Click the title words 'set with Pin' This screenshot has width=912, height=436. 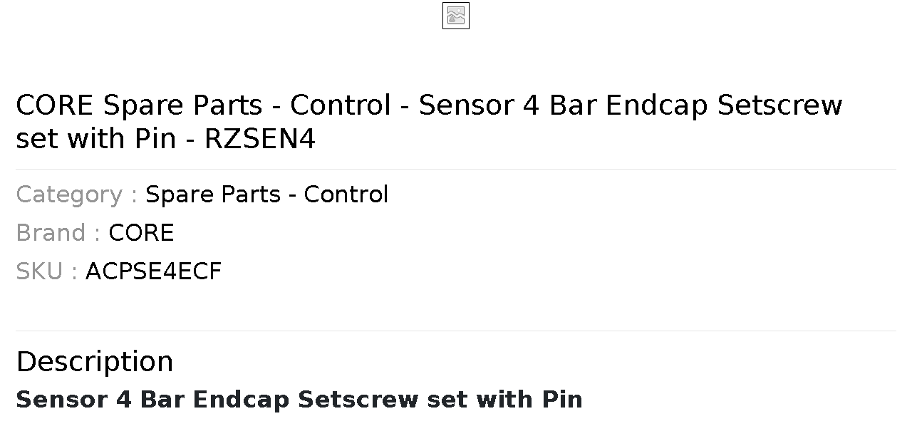point(96,139)
